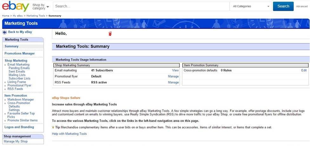Open RSS Feeds in the sidebar
This screenshot has height=146, width=310.
tap(15, 89)
